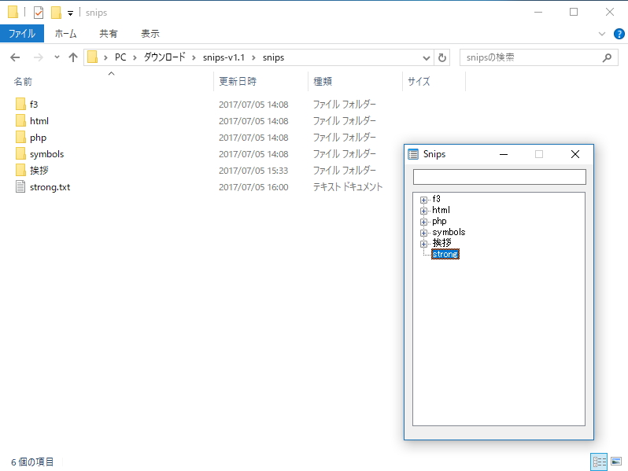This screenshot has width=628, height=471.
Task: Click snips-v1.1 in the breadcrumb
Action: click(x=223, y=57)
